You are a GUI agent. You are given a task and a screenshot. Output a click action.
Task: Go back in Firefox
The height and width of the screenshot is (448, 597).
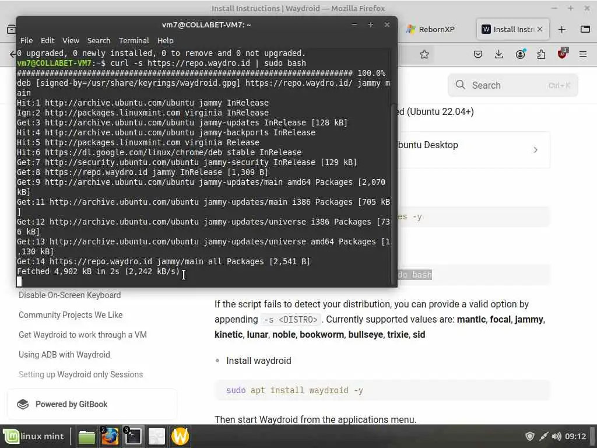pyautogui.click(x=12, y=54)
